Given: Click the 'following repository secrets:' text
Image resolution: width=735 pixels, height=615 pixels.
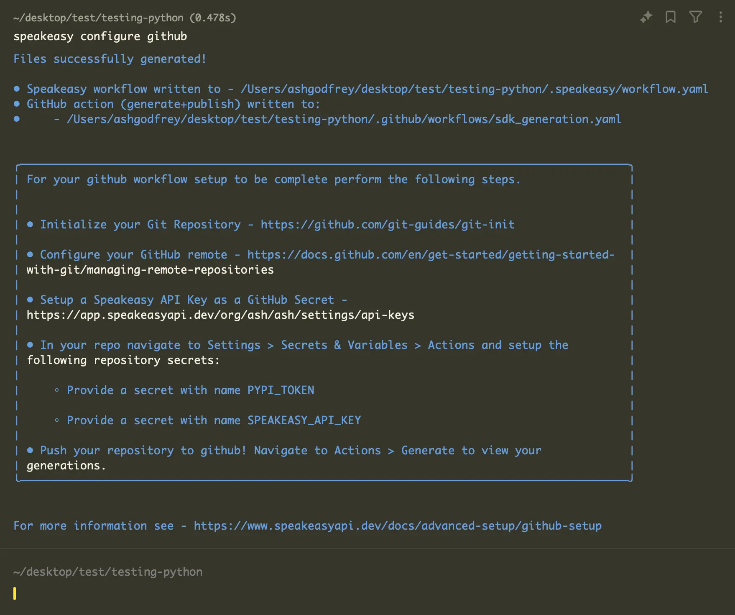Looking at the screenshot, I should click(x=123, y=360).
